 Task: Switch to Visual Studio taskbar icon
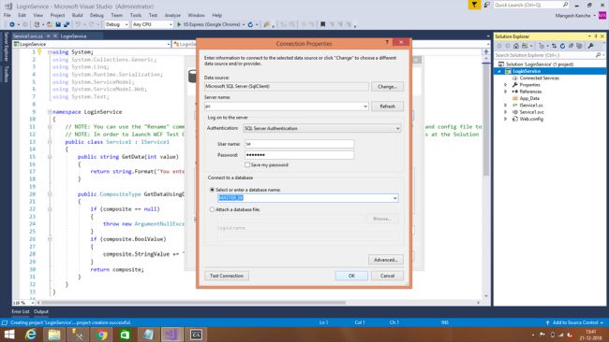172,335
